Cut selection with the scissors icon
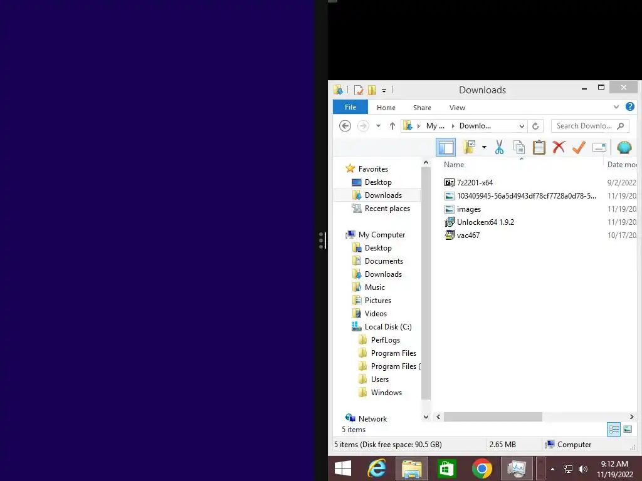 [499, 147]
